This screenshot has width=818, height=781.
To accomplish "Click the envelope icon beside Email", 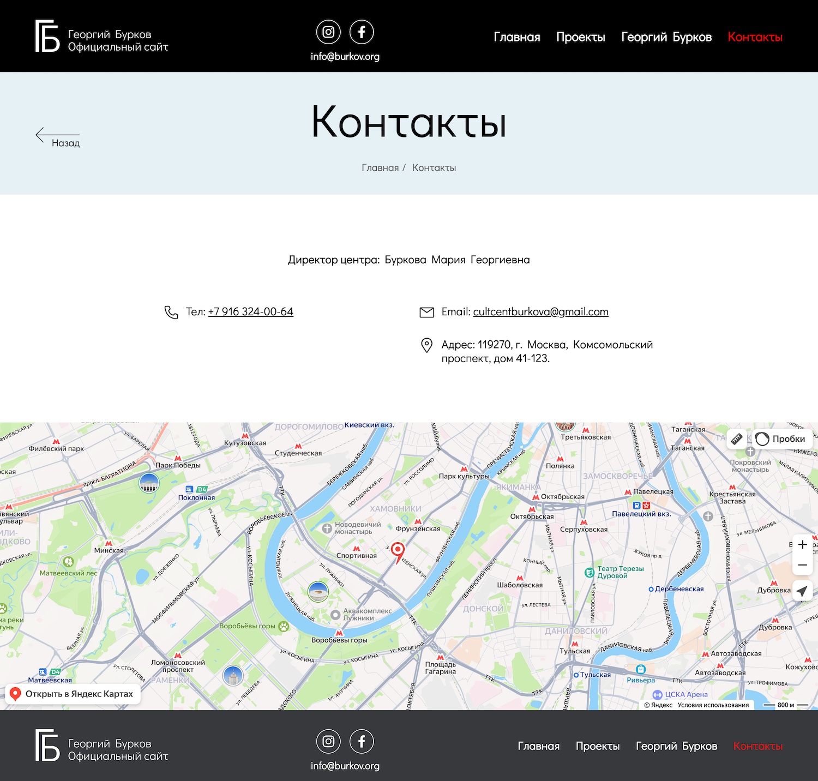I will (426, 312).
